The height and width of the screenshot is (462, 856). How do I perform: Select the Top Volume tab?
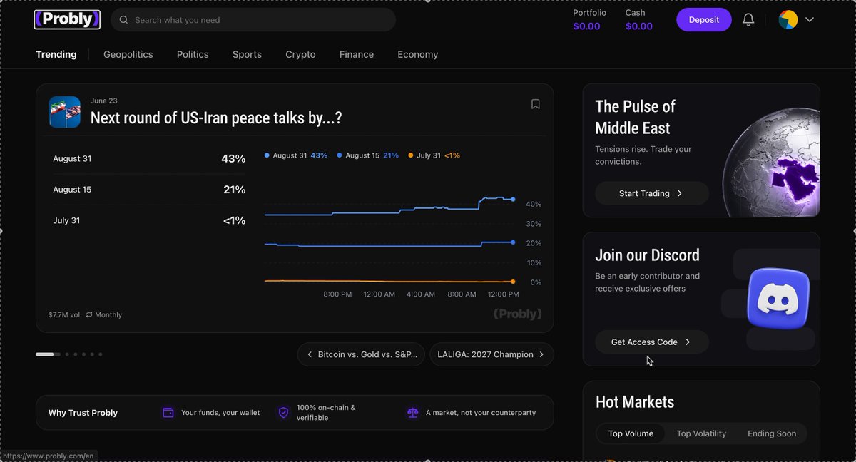[631, 433]
